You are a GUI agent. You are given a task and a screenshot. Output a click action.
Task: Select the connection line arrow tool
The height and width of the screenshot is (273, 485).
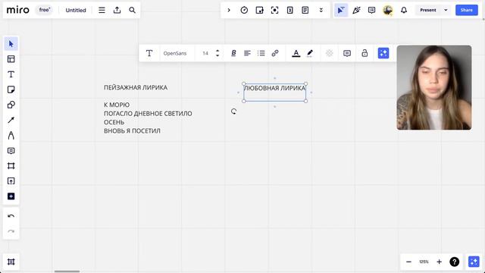[11, 120]
